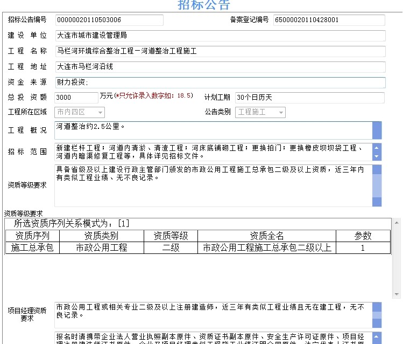Click the 招标公告 page title
Screen dimensions: 403x344
coord(203,5)
